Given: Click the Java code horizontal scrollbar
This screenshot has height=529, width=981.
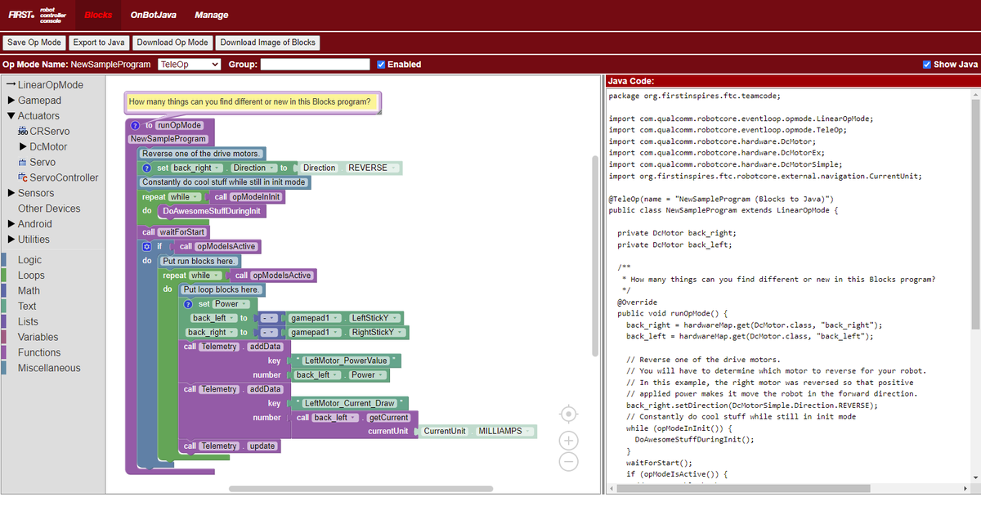Looking at the screenshot, I should pos(742,489).
